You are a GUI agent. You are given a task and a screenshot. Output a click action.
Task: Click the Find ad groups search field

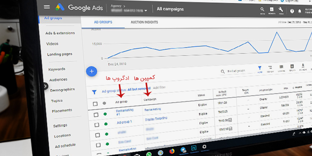pyautogui.click(x=237, y=71)
